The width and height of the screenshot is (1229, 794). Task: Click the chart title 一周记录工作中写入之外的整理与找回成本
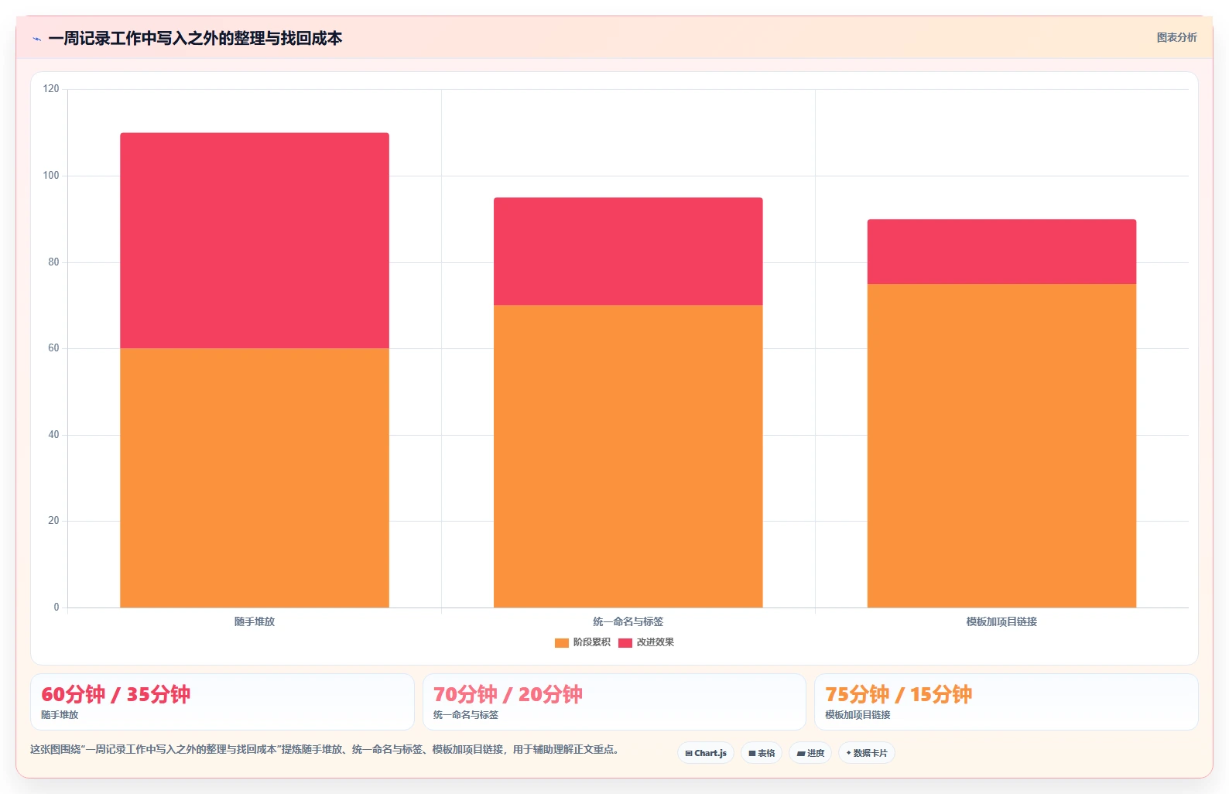click(195, 38)
